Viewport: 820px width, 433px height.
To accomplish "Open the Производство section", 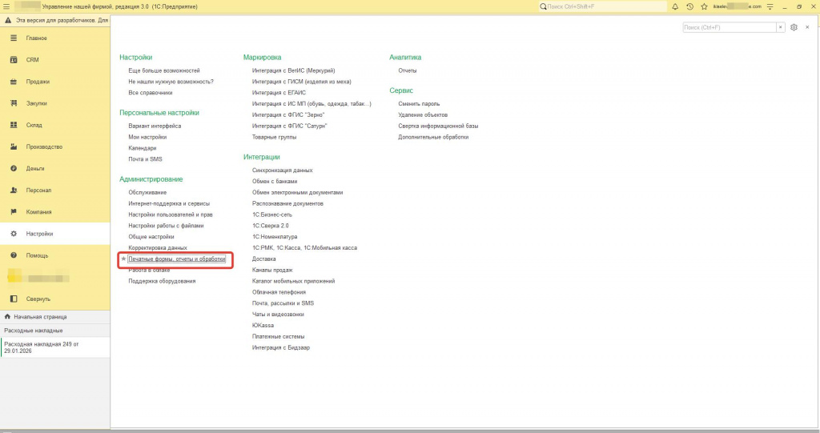I will click(55, 147).
